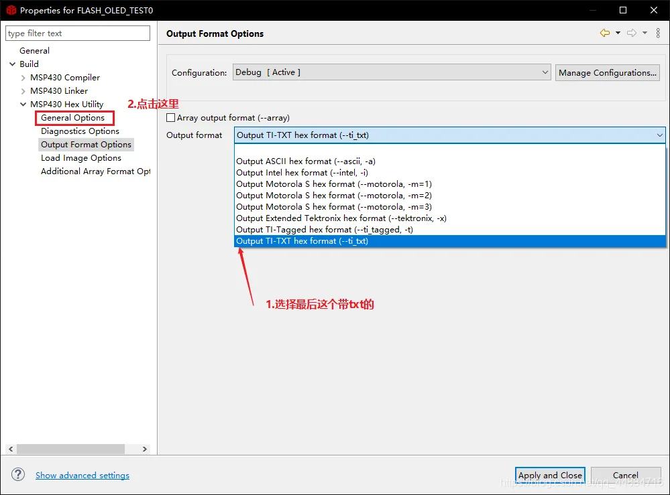Screen dimensions: 670x495
Task: Click Apply and Close button
Action: pyautogui.click(x=550, y=475)
